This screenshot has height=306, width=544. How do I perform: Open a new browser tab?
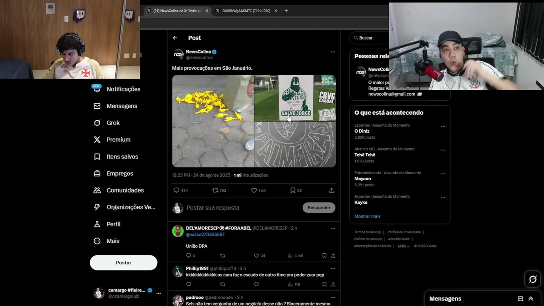tap(286, 11)
